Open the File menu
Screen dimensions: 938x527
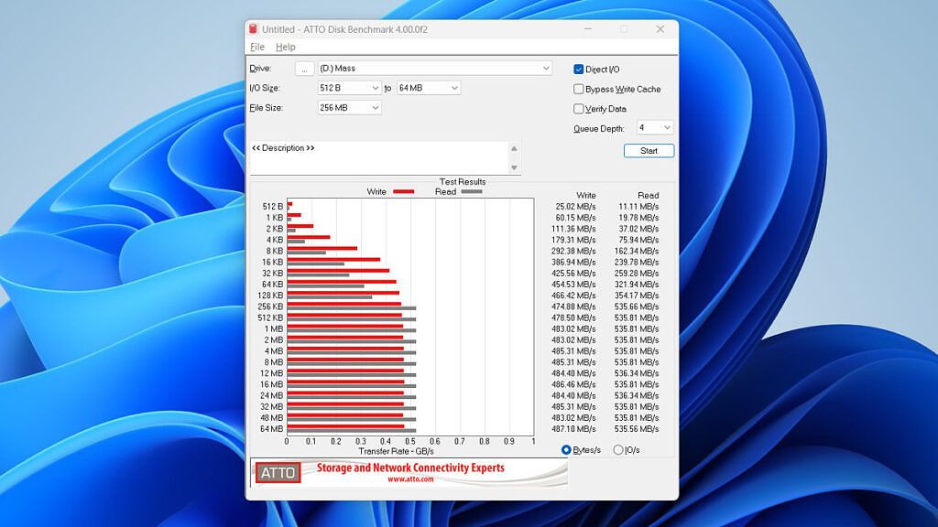(257, 47)
